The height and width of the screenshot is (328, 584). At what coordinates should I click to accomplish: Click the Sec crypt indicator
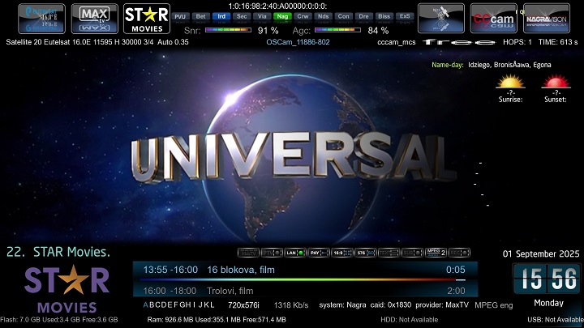coord(242,16)
